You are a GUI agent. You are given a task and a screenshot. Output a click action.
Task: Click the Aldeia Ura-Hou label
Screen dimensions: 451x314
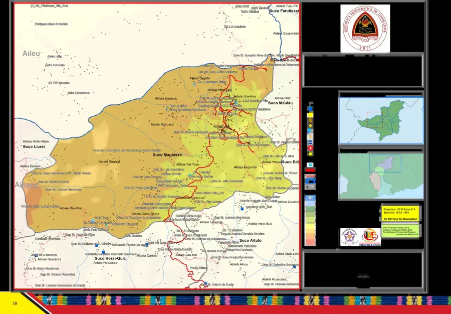point(245,96)
